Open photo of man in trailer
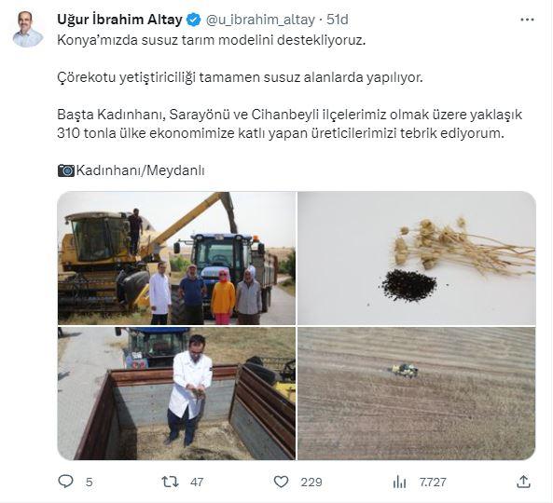 [x=176, y=393]
